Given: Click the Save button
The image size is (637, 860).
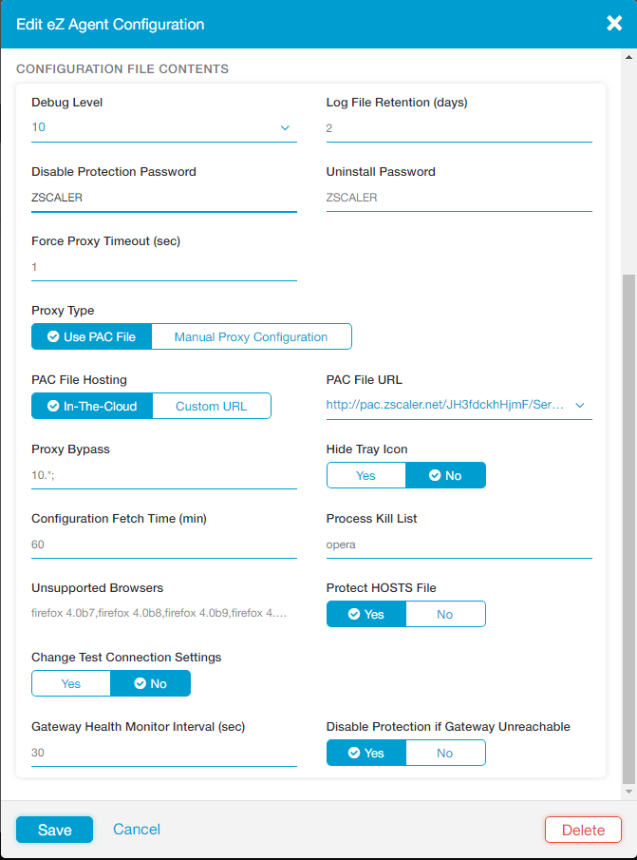Looking at the screenshot, I should 54,830.
